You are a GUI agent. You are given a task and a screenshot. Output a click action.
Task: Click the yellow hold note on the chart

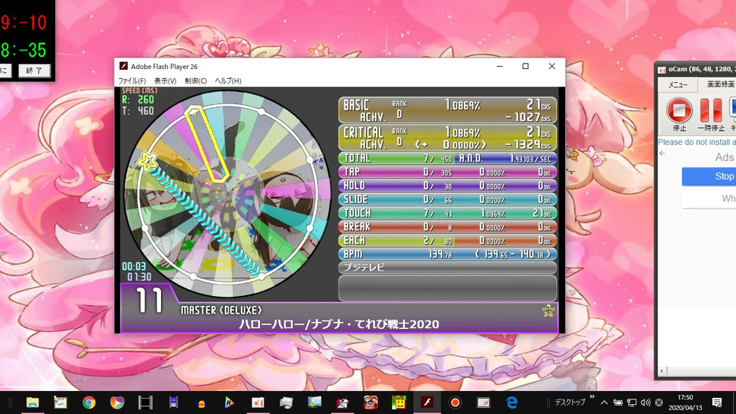206,144
